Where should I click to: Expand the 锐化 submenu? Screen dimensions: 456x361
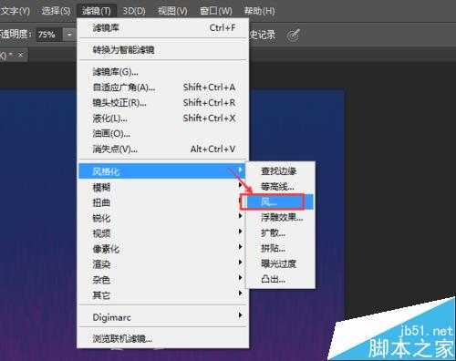coord(161,218)
